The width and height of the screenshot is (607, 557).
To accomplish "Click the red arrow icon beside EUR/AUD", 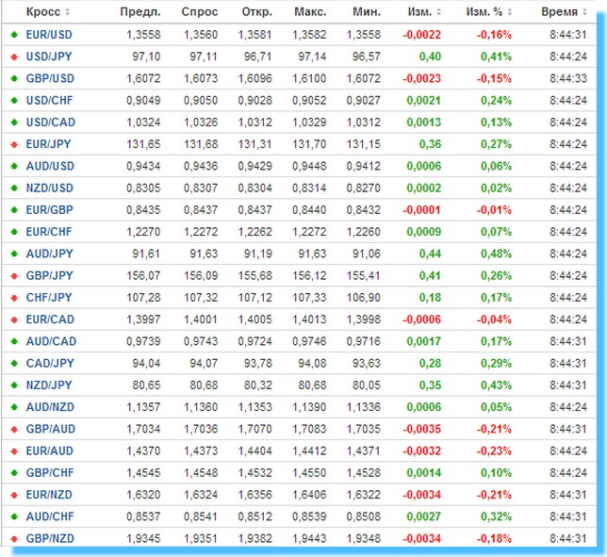I will pos(14,451).
